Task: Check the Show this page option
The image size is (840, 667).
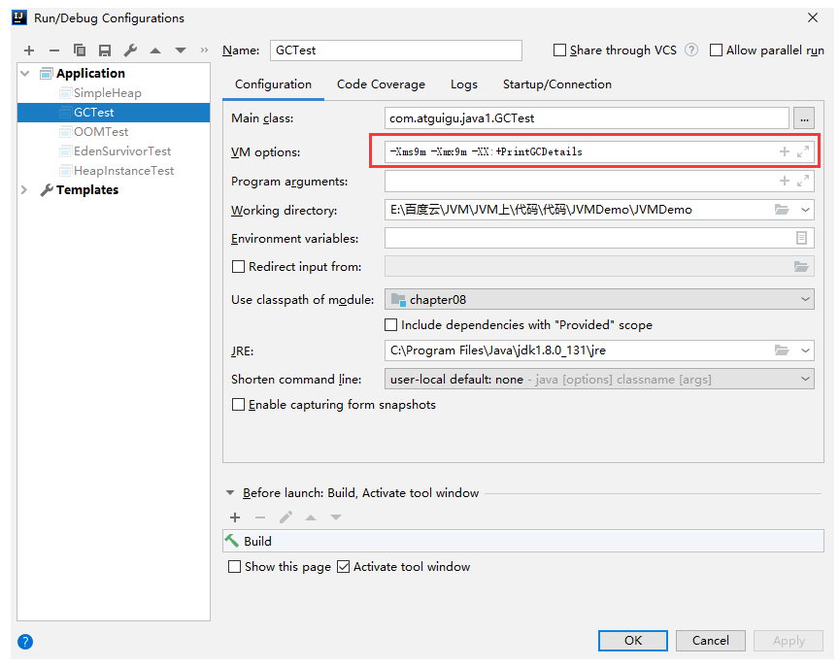Action: [234, 566]
